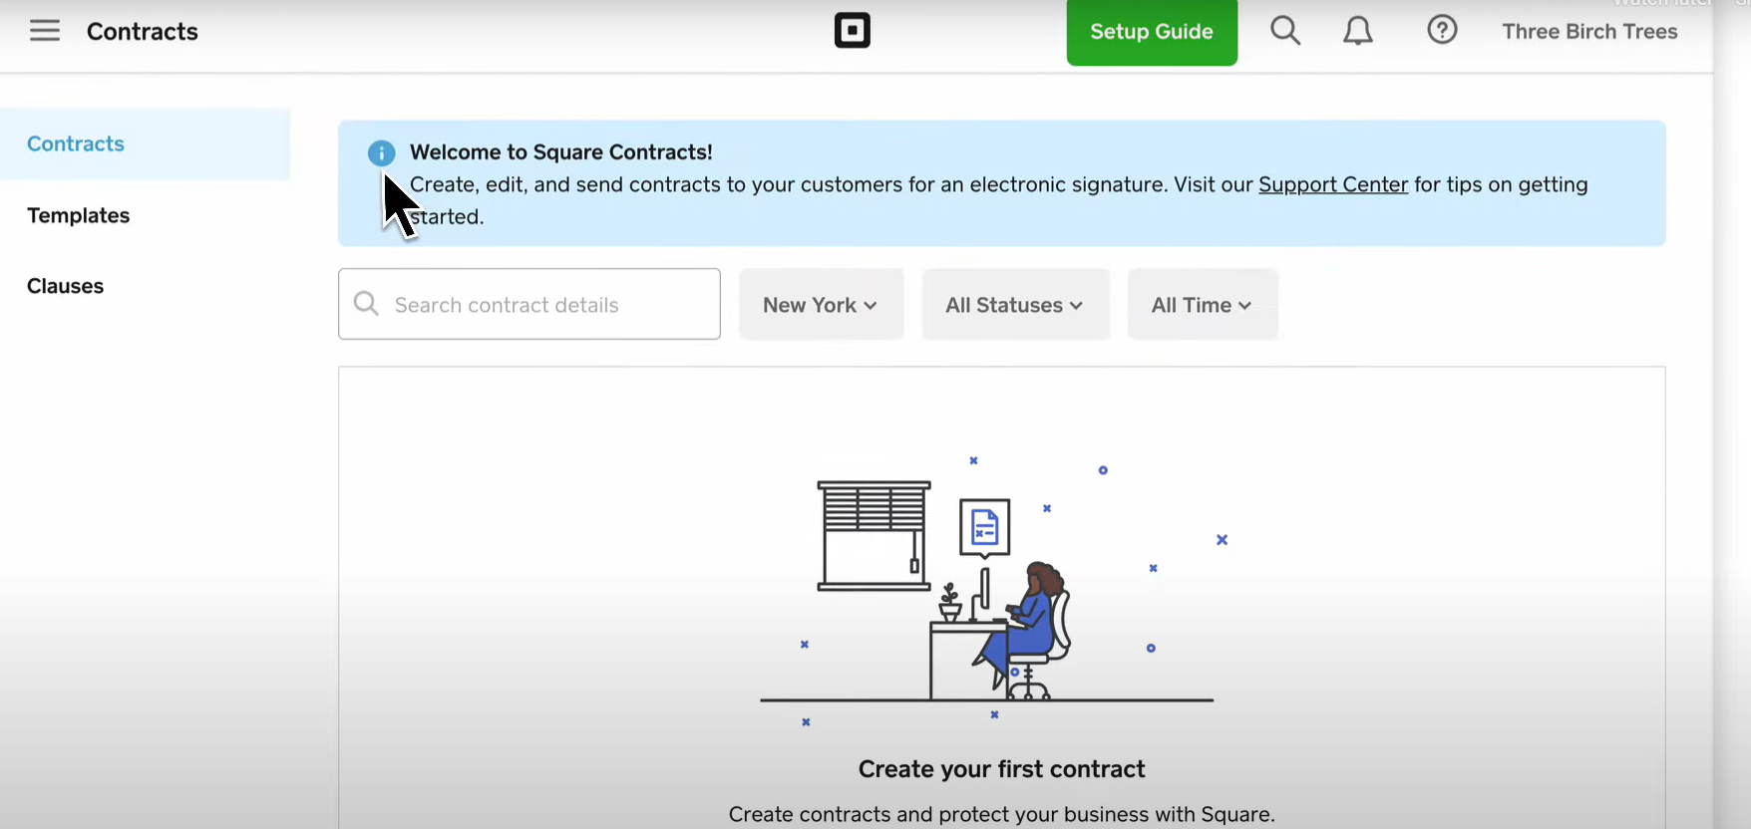Open the Support Center link
The width and height of the screenshot is (1751, 829).
pyautogui.click(x=1333, y=184)
